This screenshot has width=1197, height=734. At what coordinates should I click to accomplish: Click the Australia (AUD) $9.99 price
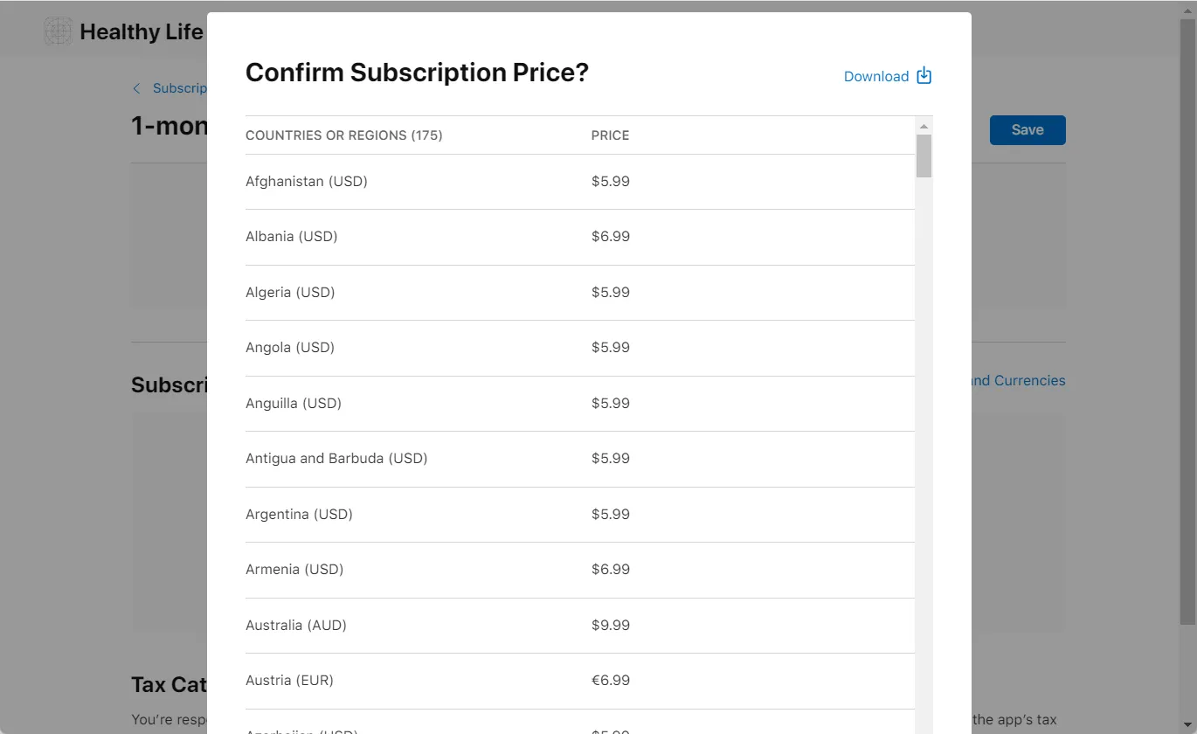(x=610, y=625)
